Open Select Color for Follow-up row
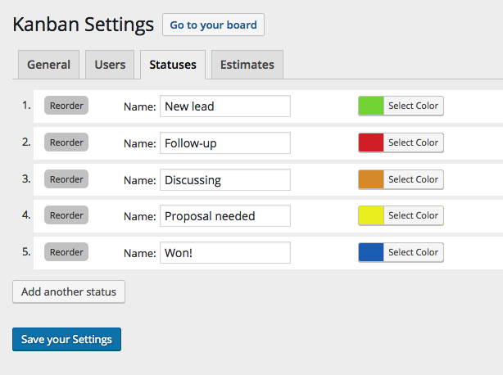Image resolution: width=503 pixels, height=375 pixels. click(414, 142)
